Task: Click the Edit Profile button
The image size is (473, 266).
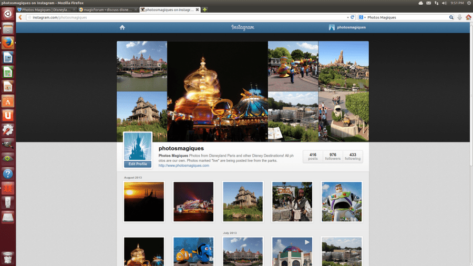Action: point(138,164)
